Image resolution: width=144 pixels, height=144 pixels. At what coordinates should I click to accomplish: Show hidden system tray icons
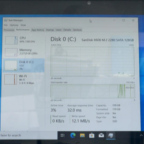[141, 135]
